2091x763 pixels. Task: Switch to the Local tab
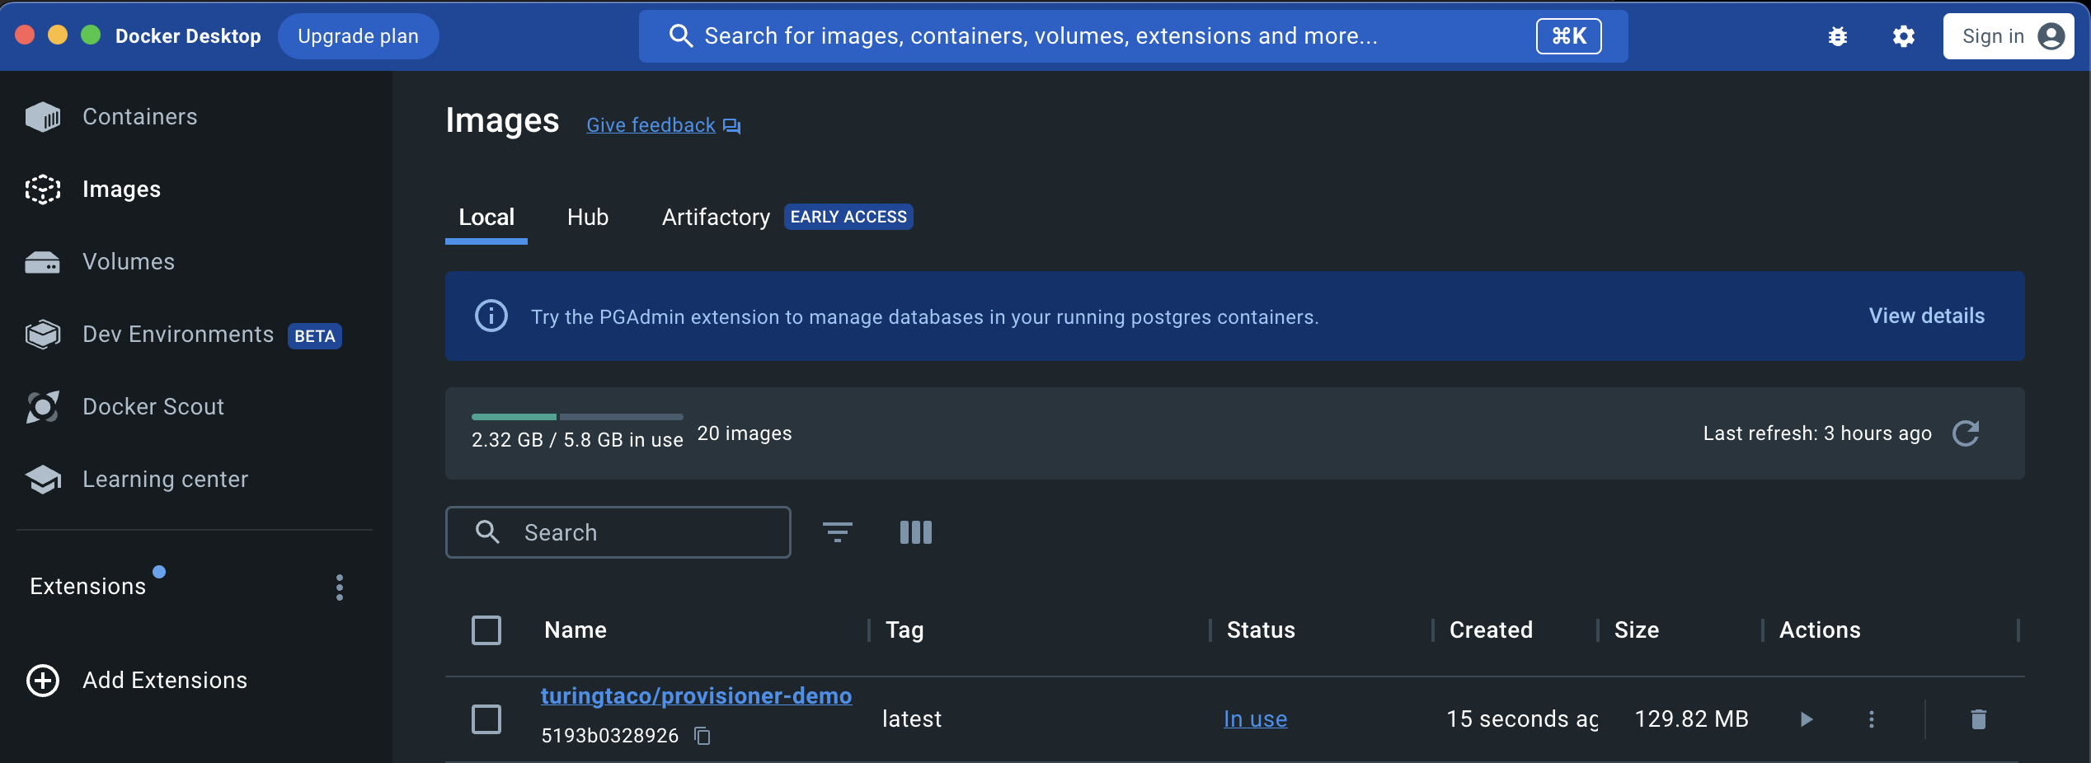point(486,218)
